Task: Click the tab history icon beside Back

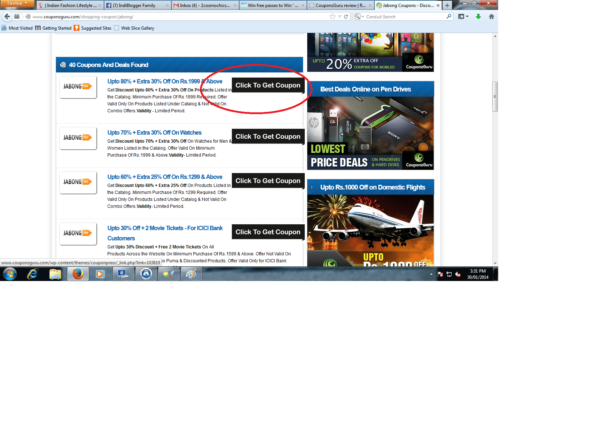Action: click(x=17, y=16)
